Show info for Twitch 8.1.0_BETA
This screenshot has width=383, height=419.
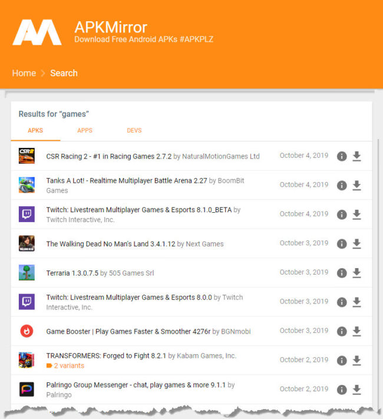[x=342, y=215]
